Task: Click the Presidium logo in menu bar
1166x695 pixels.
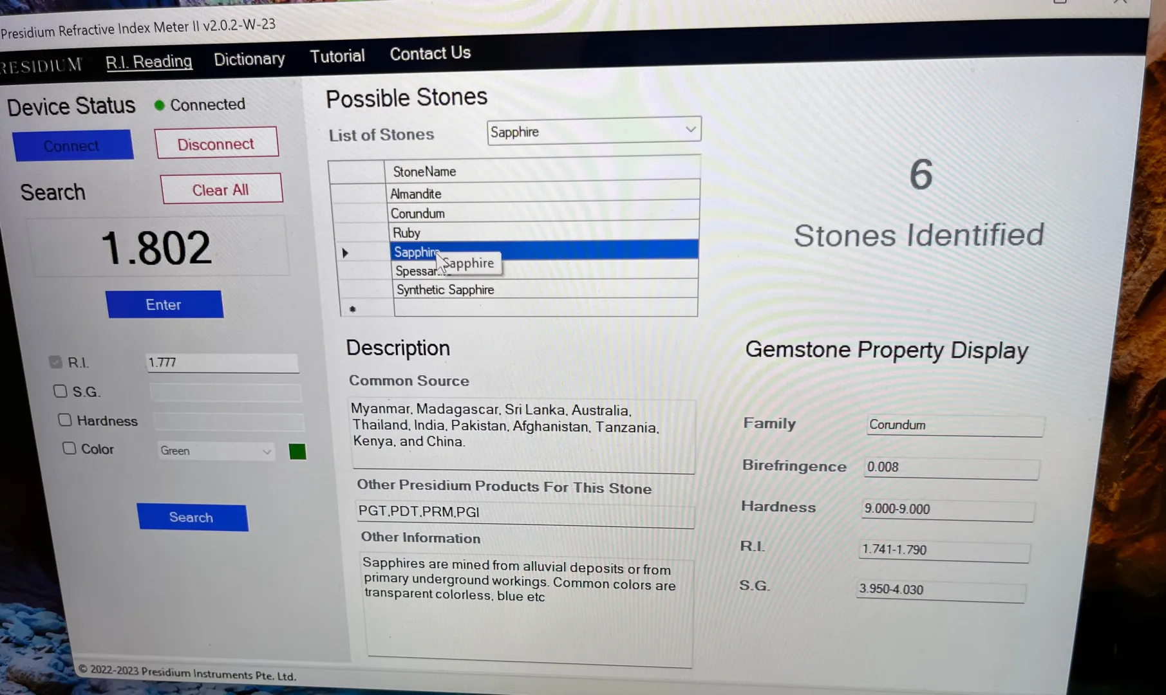Action: click(x=41, y=65)
